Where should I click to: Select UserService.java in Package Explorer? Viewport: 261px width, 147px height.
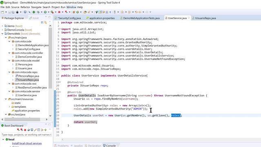coord(27,95)
